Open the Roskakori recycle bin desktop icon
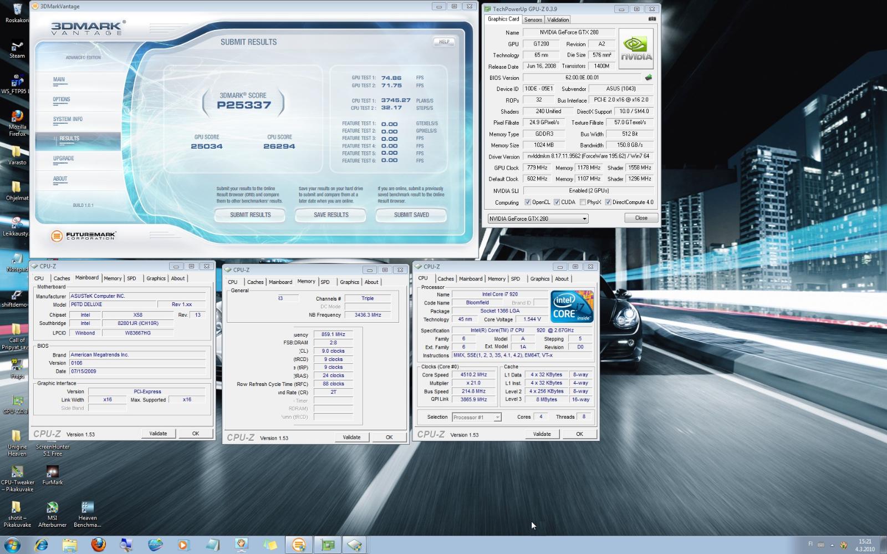887x554 pixels. tap(17, 12)
